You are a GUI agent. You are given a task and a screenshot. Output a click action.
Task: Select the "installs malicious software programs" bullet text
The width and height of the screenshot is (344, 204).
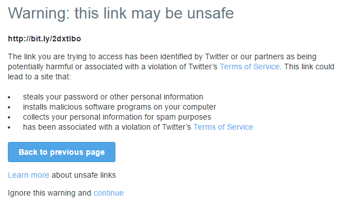click(x=119, y=107)
